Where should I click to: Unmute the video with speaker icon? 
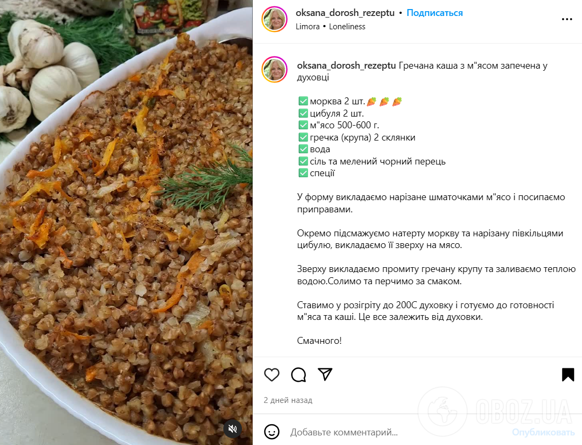233,429
